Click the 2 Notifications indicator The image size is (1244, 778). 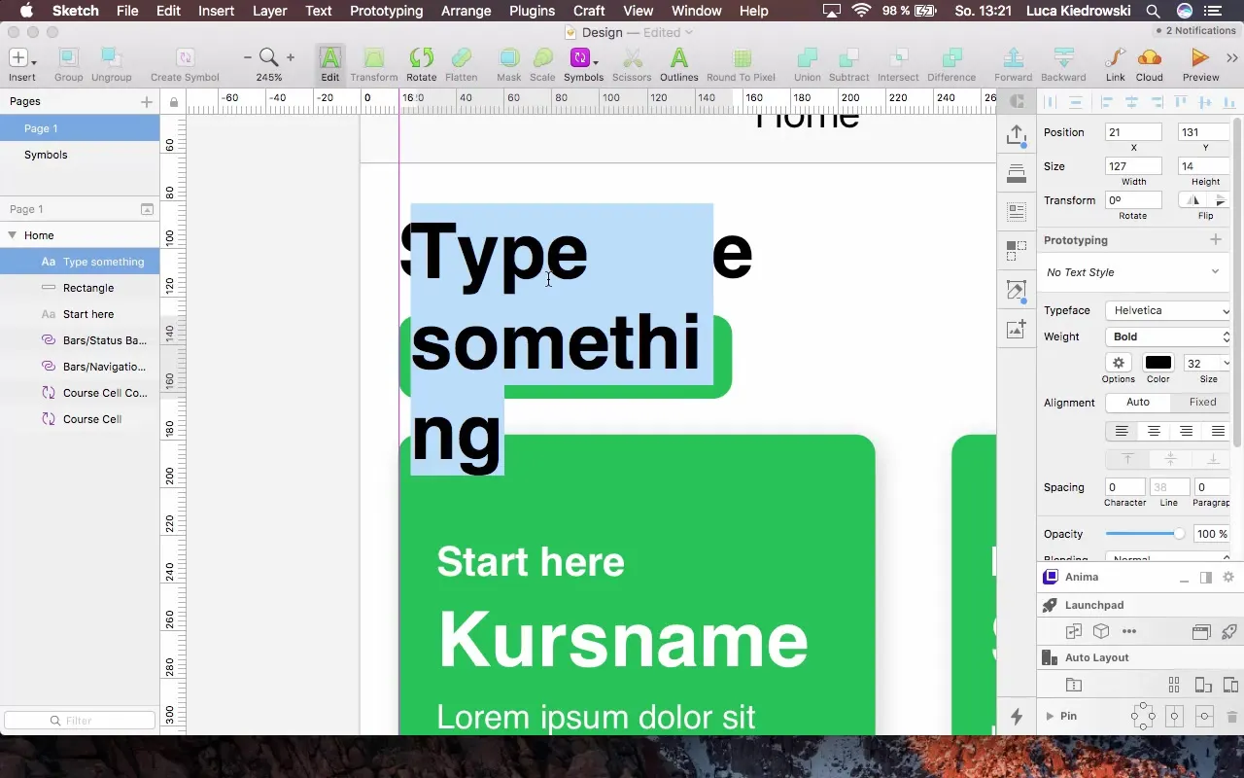tap(1195, 31)
